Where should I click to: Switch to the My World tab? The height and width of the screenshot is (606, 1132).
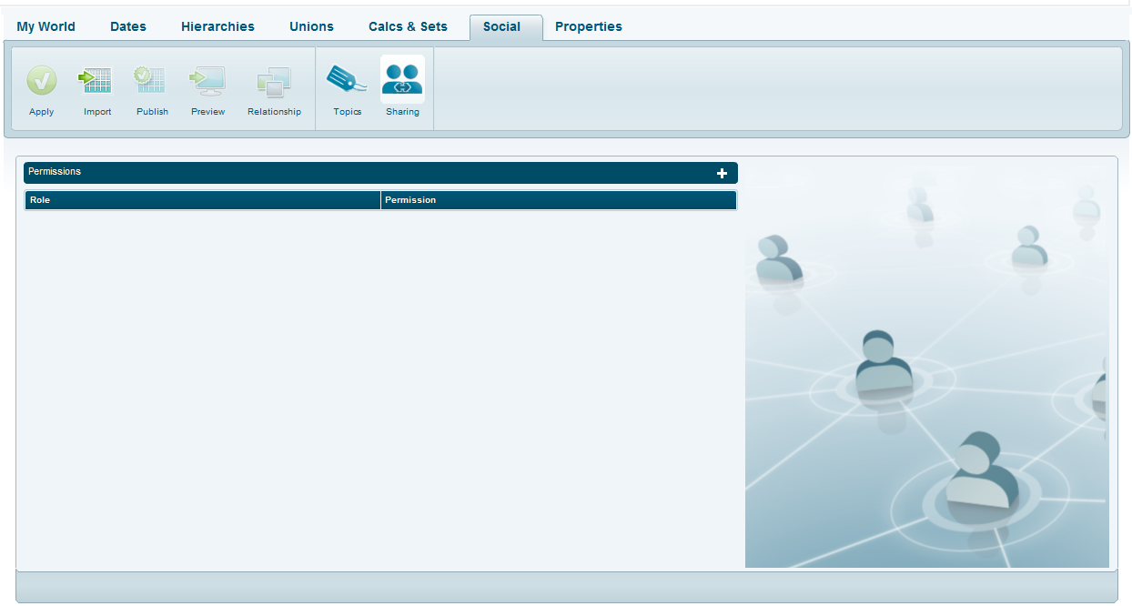point(46,26)
